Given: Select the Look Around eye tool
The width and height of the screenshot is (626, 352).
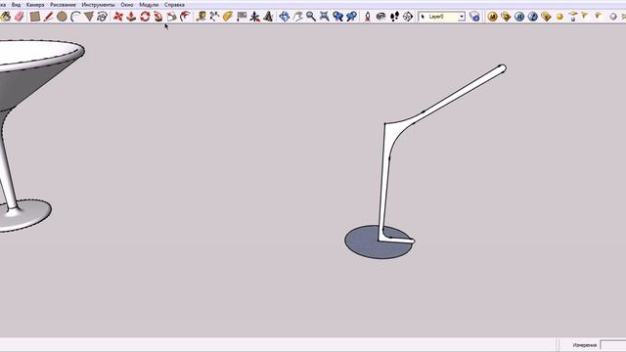Looking at the screenshot, I should click(x=380, y=17).
